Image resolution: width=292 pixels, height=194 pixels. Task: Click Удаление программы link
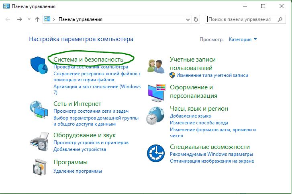(x=78, y=171)
